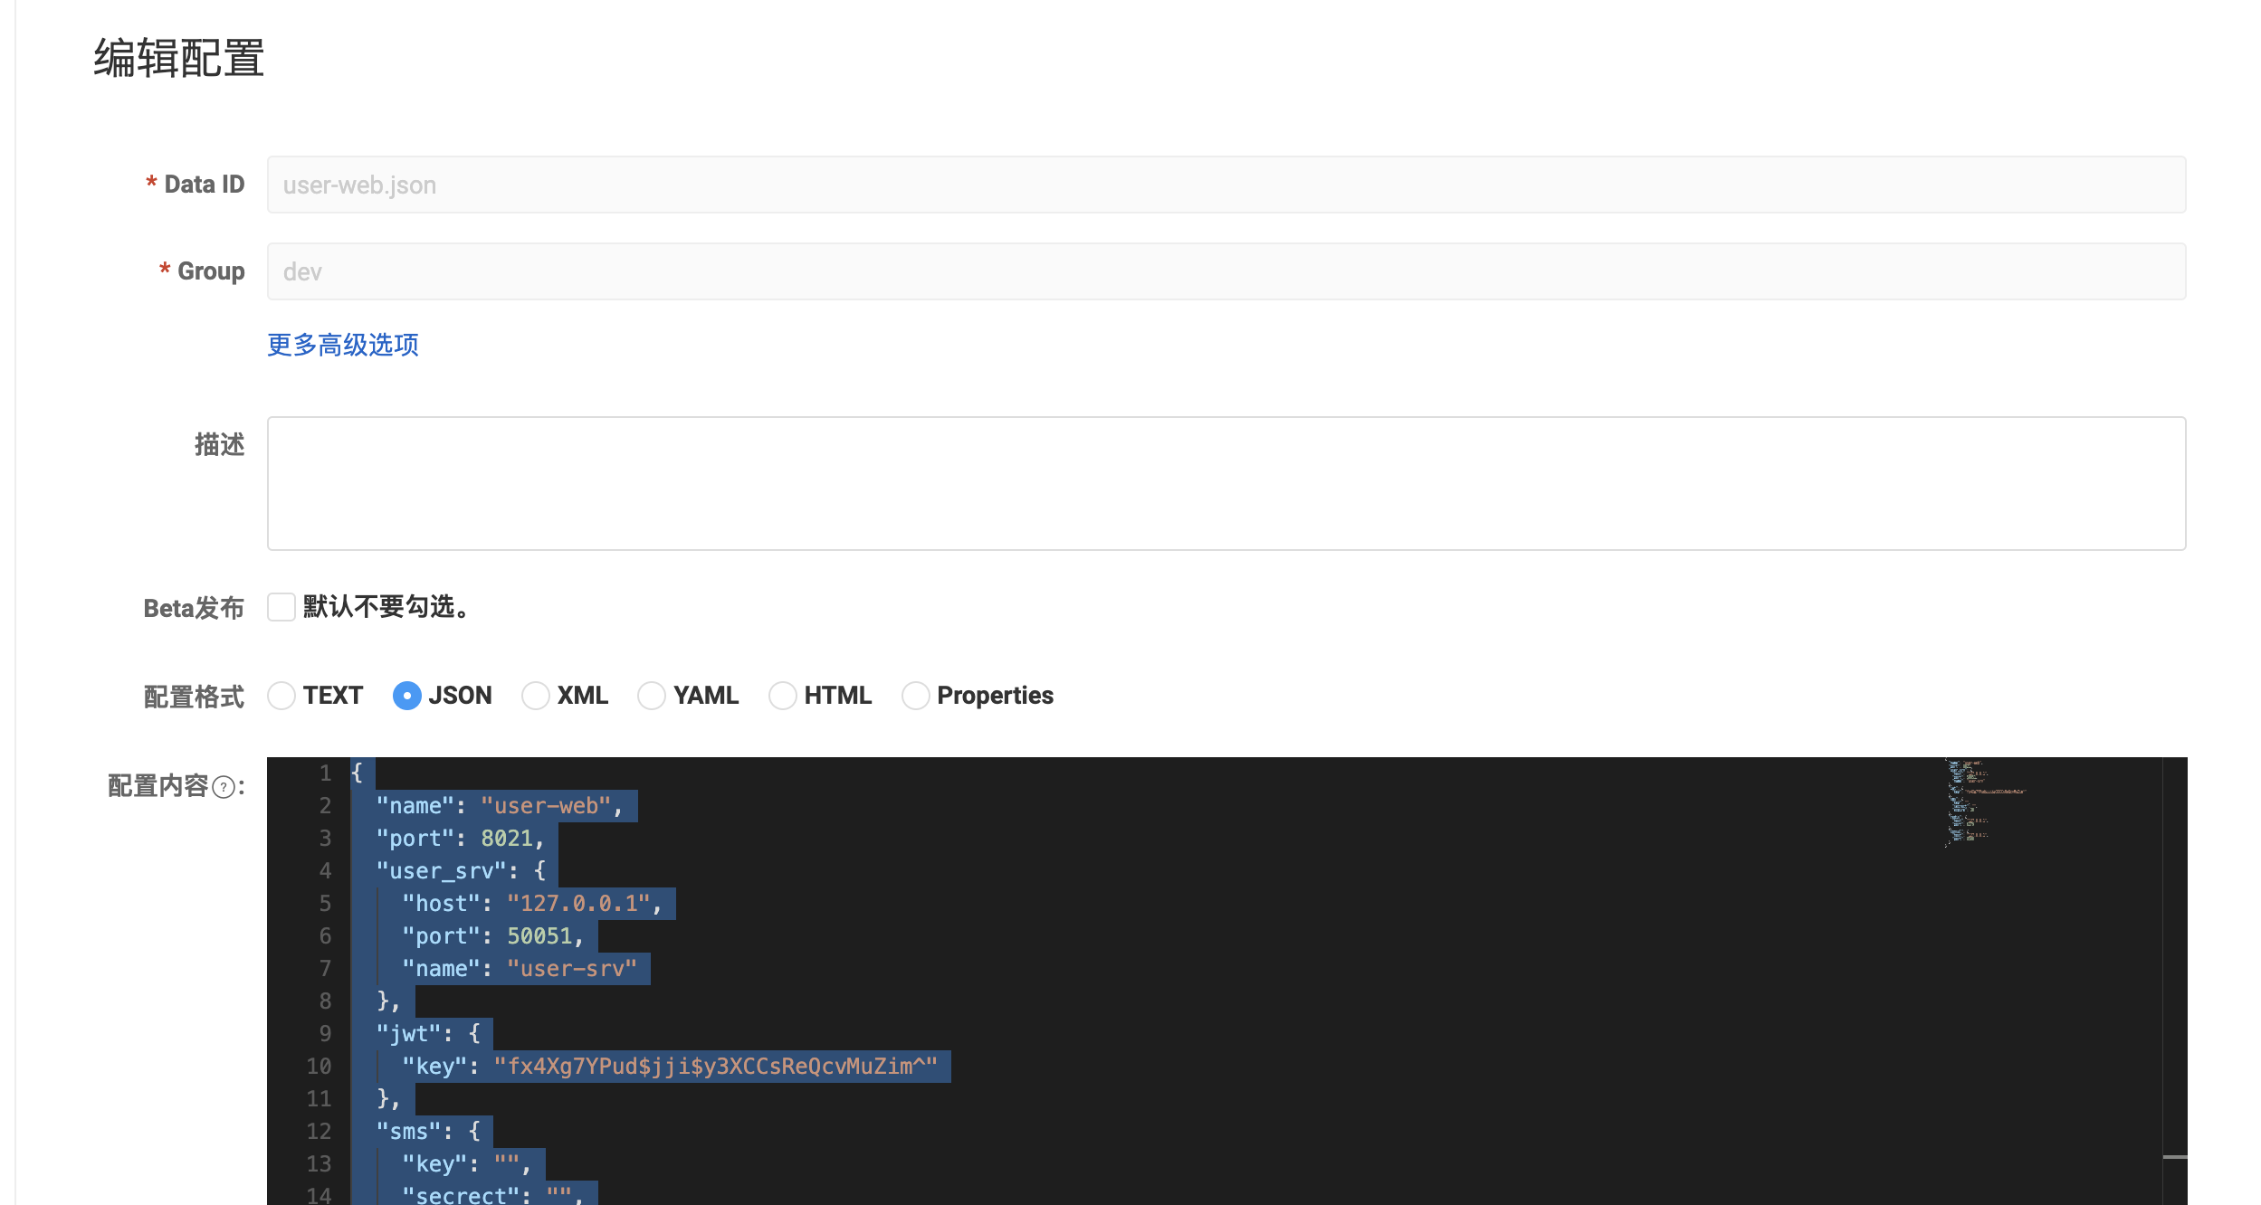The image size is (2261, 1205).
Task: Click the Data ID input field
Action: pyautogui.click(x=1226, y=185)
